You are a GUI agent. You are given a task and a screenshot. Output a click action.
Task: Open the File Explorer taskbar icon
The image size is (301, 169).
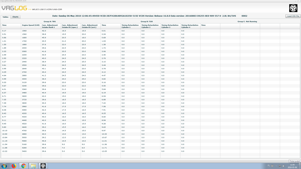[34, 166]
